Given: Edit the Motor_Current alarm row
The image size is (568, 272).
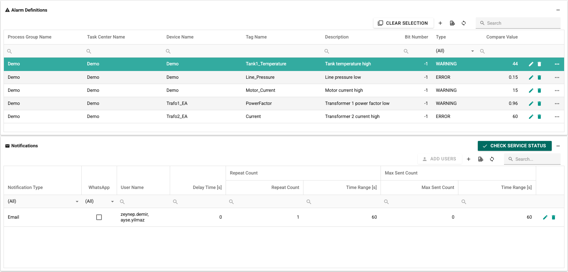Looking at the screenshot, I should 531,90.
